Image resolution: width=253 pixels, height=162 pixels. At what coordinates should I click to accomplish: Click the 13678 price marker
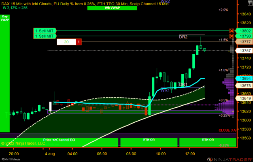244,86
